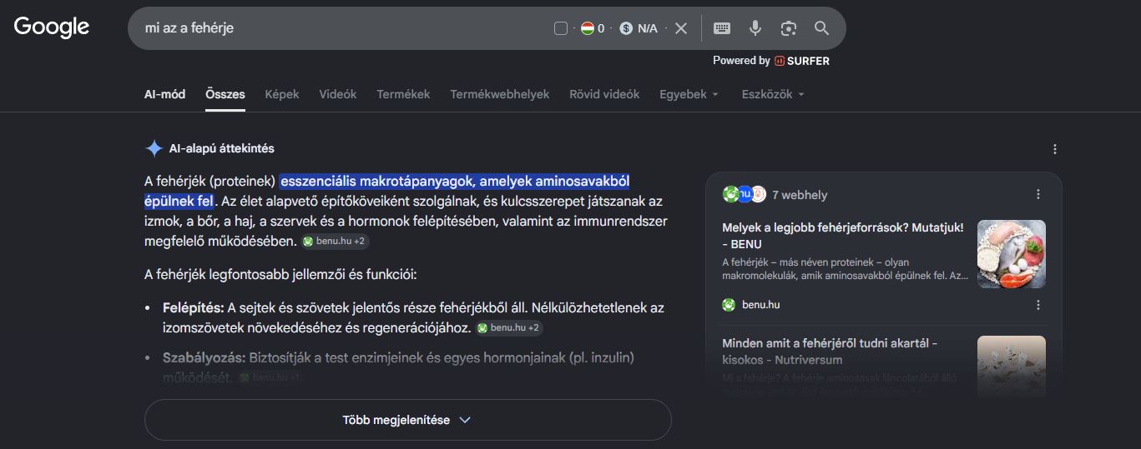Tick the Surfer checkbox in search bar
1141x449 pixels.
pos(561,28)
